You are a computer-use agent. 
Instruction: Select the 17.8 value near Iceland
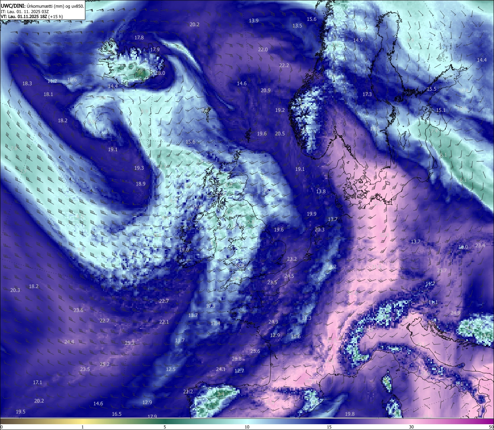pos(139,38)
